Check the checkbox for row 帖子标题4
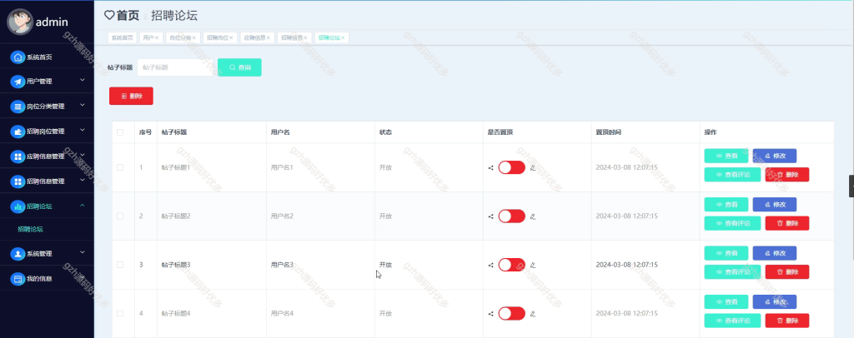 point(120,314)
